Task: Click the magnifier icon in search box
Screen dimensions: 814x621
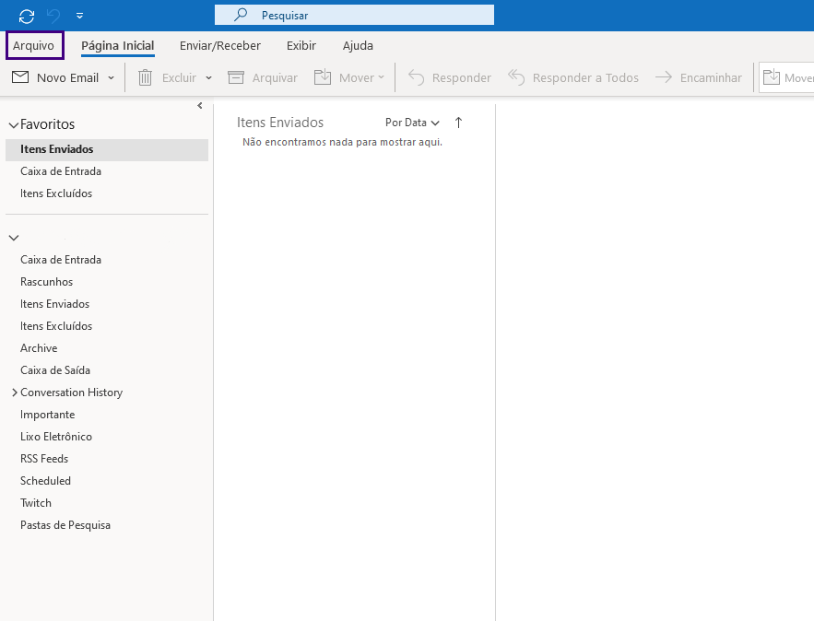Action: pos(241,15)
